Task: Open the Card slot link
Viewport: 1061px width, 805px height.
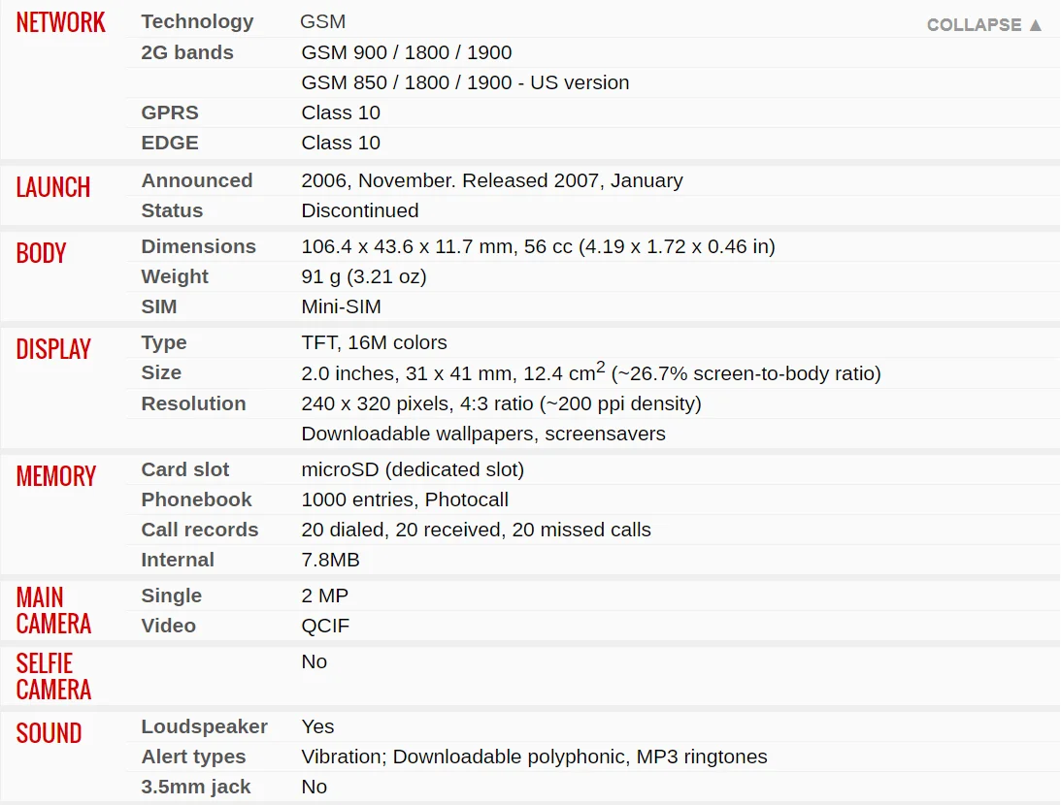Action: point(185,469)
